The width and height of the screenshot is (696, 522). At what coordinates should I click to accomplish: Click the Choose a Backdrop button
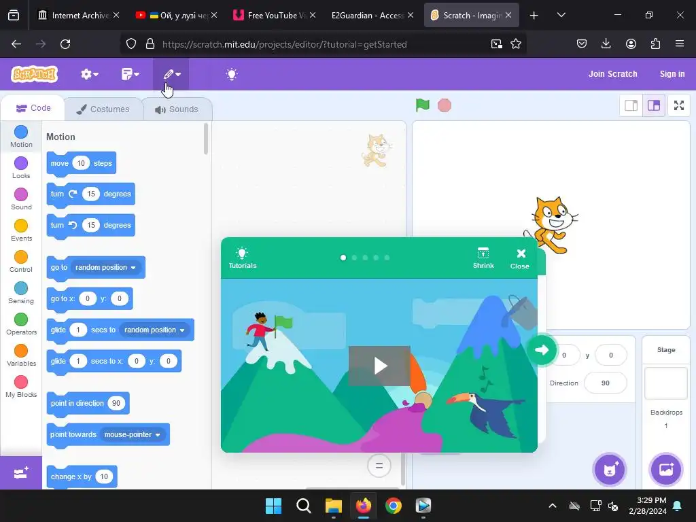point(666,470)
